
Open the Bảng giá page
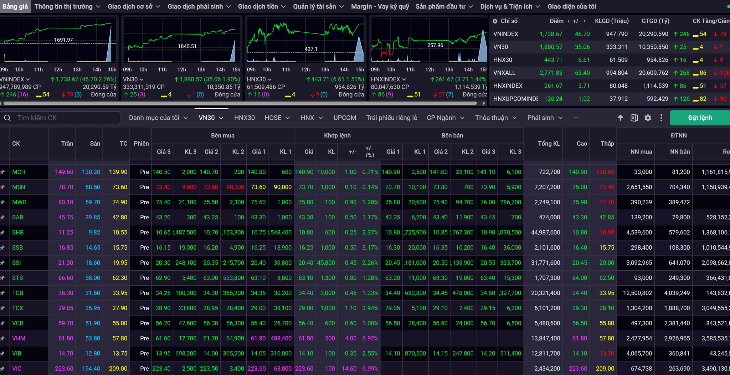(x=15, y=6)
